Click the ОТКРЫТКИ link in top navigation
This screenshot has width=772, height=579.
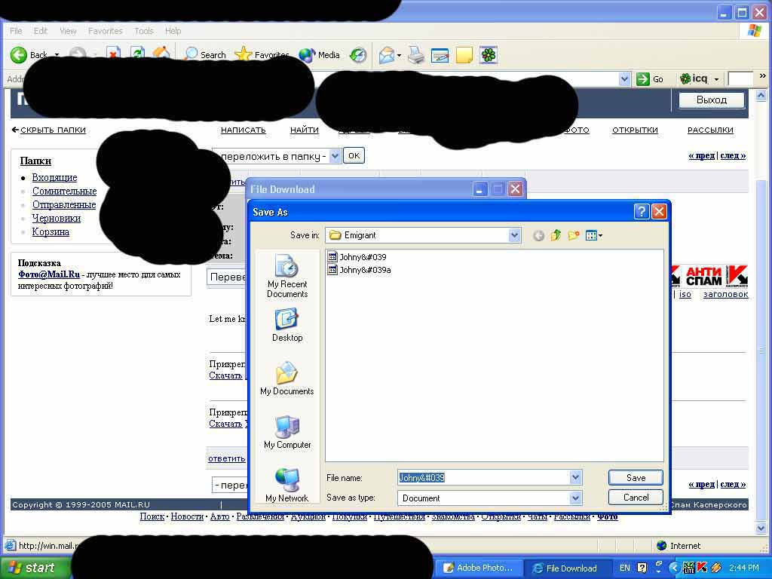pos(635,130)
